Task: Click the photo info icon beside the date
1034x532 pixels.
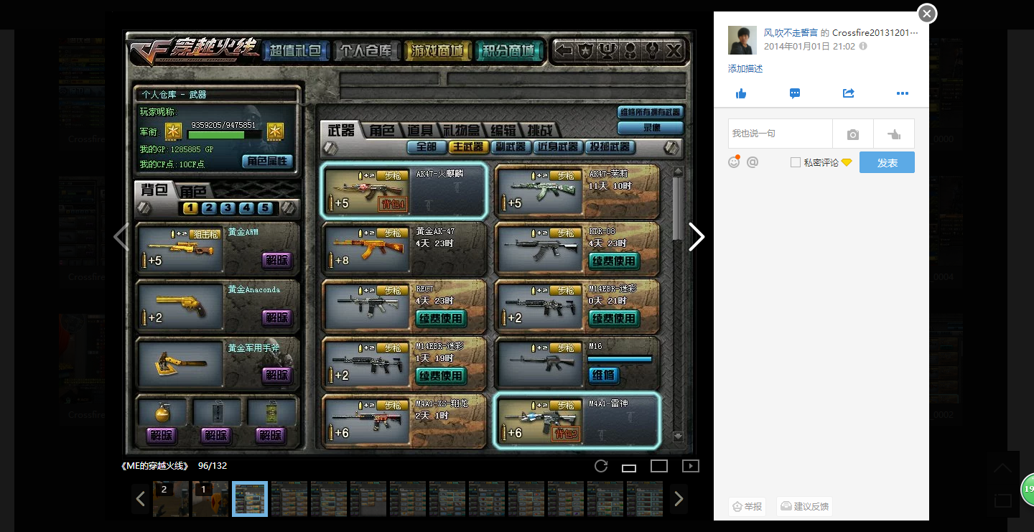Action: (x=863, y=46)
